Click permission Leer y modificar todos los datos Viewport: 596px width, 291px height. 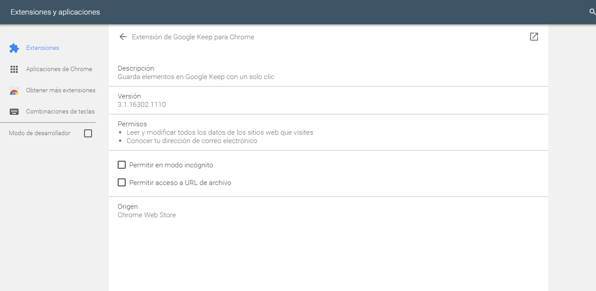point(220,132)
